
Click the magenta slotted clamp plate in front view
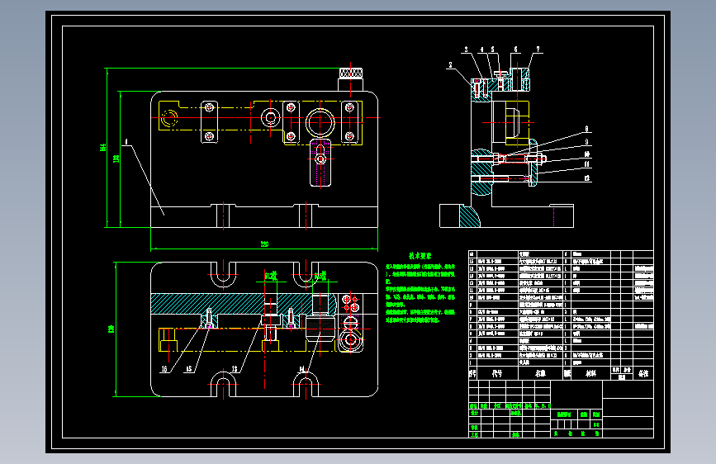pos(320,163)
